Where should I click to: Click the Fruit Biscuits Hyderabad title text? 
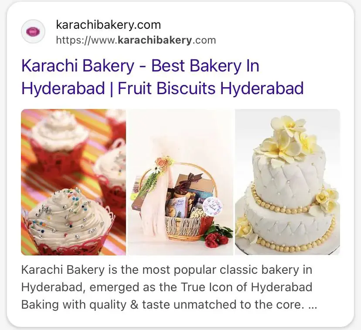tap(211, 88)
